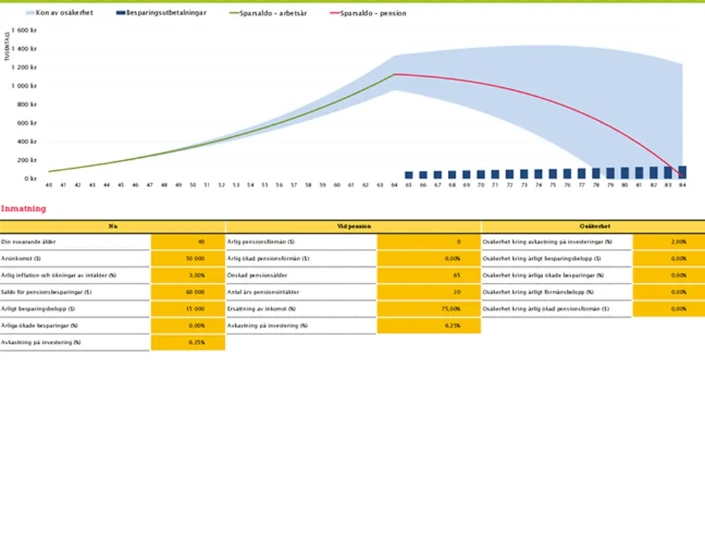
Task: Click the Årlig pensionsförmån value cell 0
Action: tap(429, 242)
